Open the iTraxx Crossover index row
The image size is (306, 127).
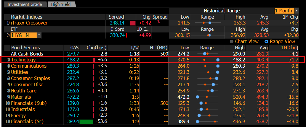(29, 23)
